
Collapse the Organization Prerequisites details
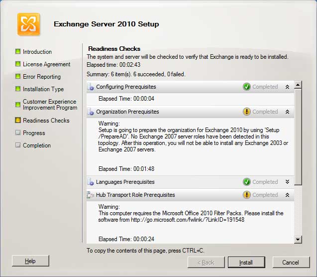coord(287,112)
